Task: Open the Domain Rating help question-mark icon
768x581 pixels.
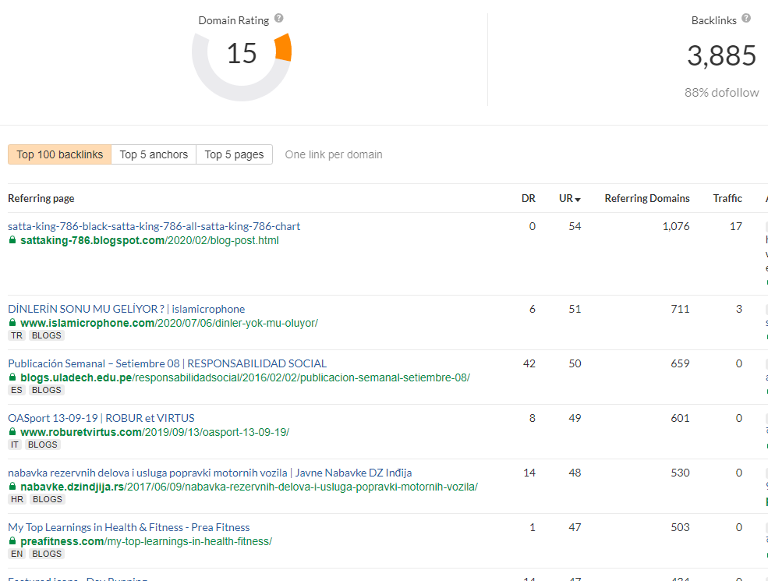Action: [x=278, y=18]
